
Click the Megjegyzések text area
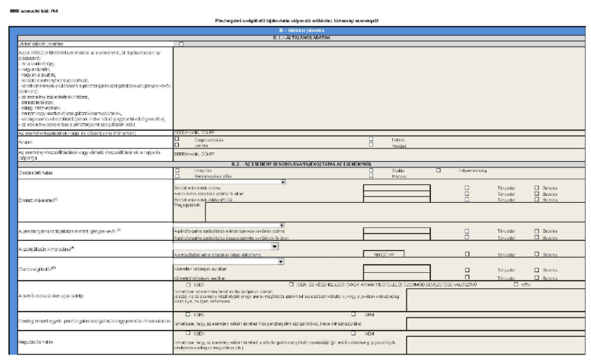click(395, 212)
